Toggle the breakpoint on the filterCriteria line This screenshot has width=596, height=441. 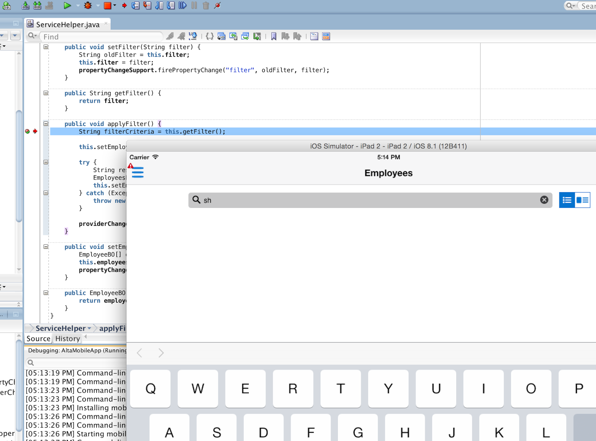tap(28, 131)
